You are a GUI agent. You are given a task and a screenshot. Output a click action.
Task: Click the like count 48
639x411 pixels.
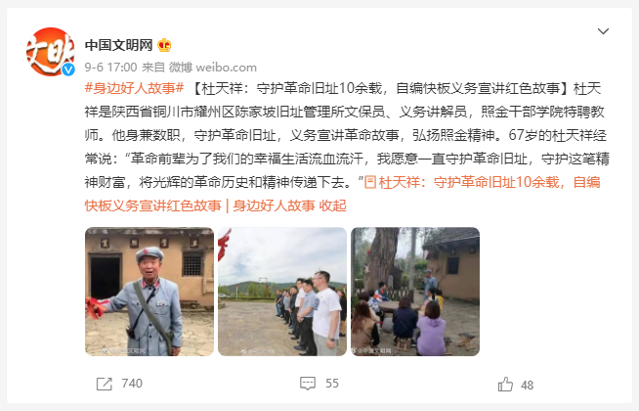coord(528,386)
